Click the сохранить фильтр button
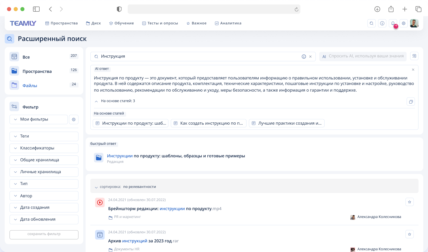Screen dimensions: 428x252 click(x=44, y=235)
